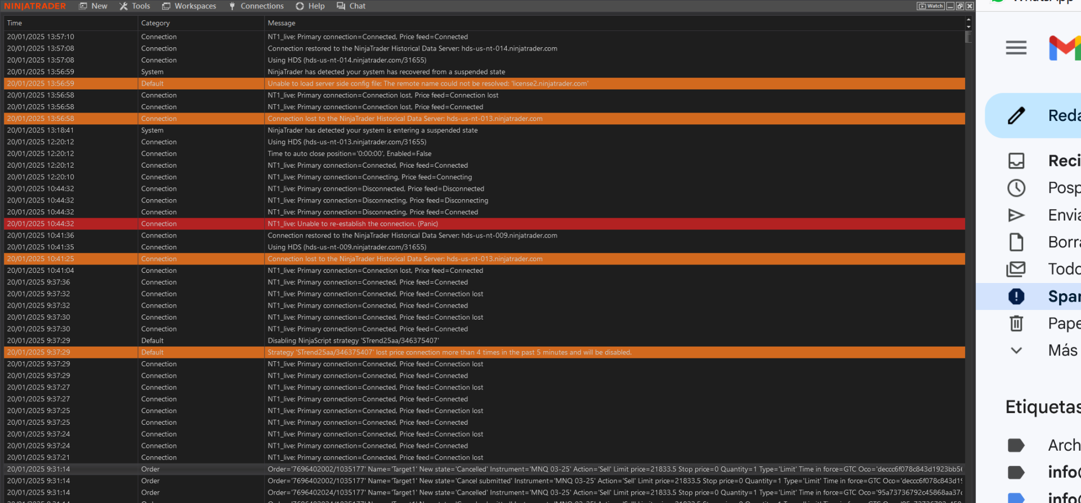
Task: Open the Gmail hamburger main menu
Action: click(1016, 48)
